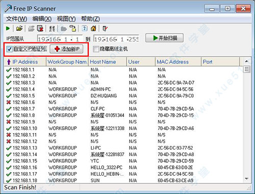255x194 pixels.
Task: Click the home page house icon
Action: coord(93,29)
